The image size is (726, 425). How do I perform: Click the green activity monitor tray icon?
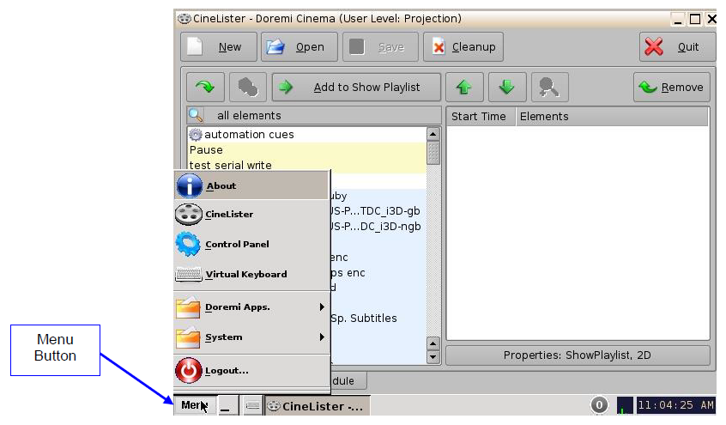point(625,405)
